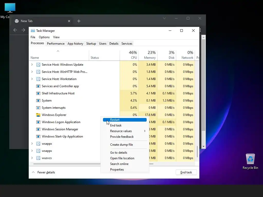Click Task Manager vertical scrollbar thumb
263x197 pixels.
click(197, 152)
